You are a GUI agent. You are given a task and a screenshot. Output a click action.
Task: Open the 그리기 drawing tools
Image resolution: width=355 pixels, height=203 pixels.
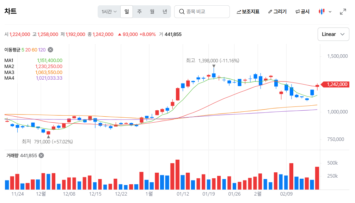click(277, 12)
